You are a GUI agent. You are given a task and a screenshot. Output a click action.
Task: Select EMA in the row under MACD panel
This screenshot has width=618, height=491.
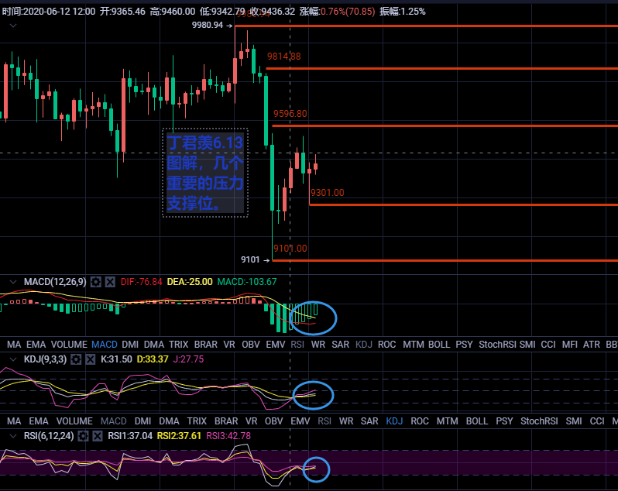click(x=36, y=345)
